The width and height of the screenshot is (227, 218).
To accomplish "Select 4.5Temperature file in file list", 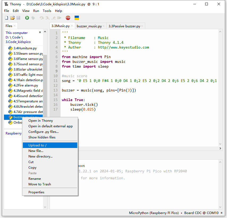I will pos(23,101).
